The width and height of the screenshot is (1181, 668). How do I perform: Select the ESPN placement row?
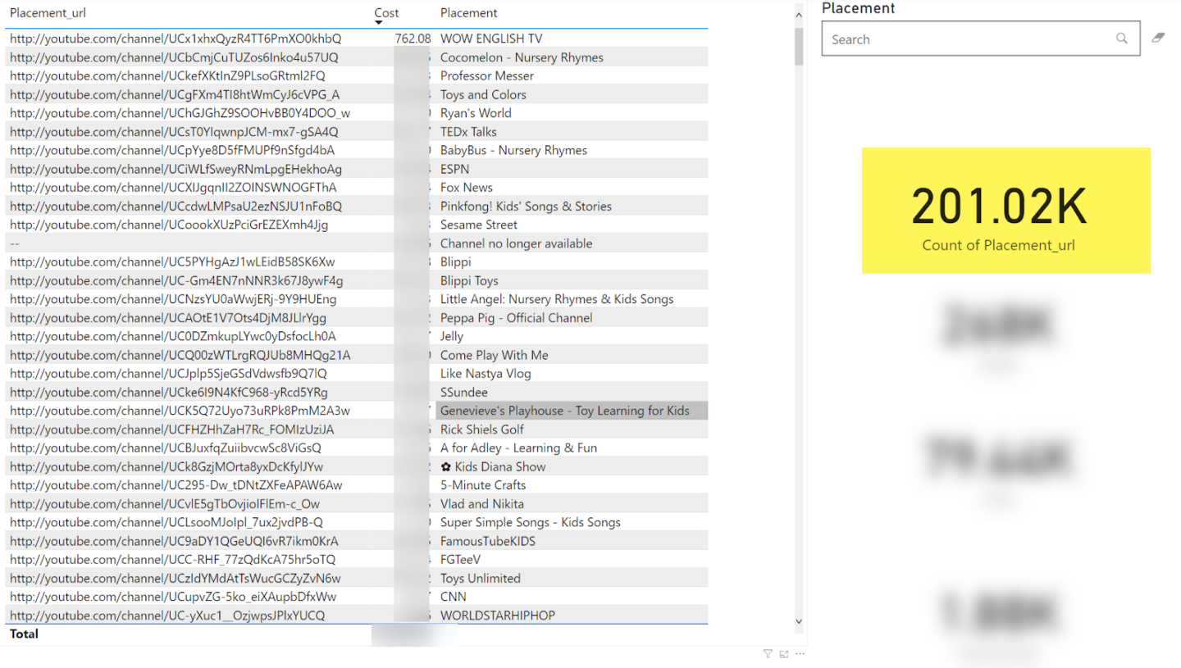454,169
